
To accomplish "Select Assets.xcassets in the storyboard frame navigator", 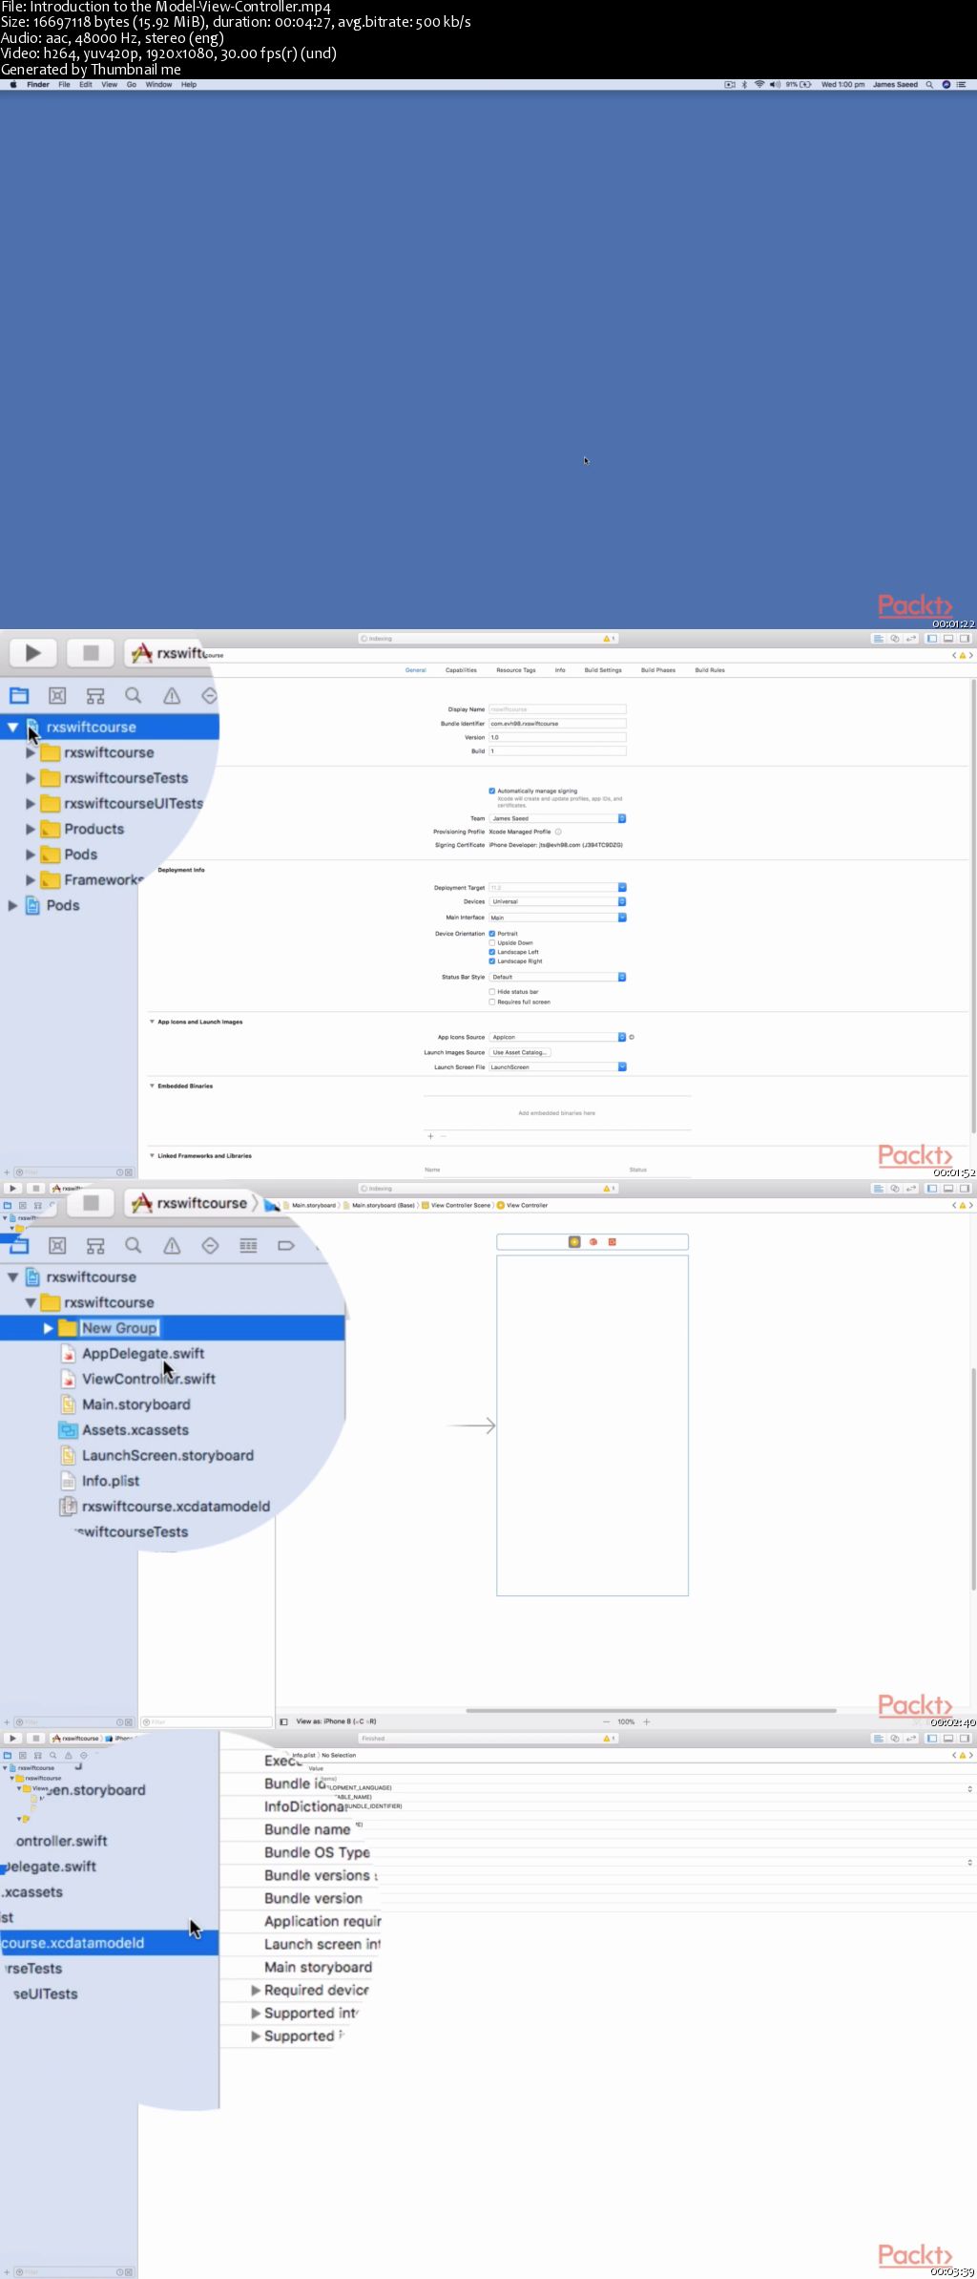I will 124,1429.
